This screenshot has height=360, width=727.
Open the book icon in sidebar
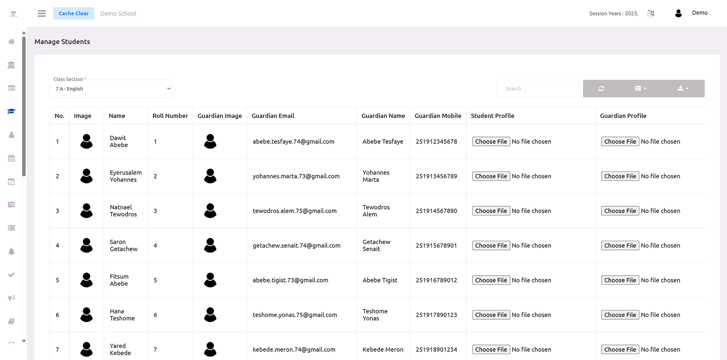(x=11, y=321)
